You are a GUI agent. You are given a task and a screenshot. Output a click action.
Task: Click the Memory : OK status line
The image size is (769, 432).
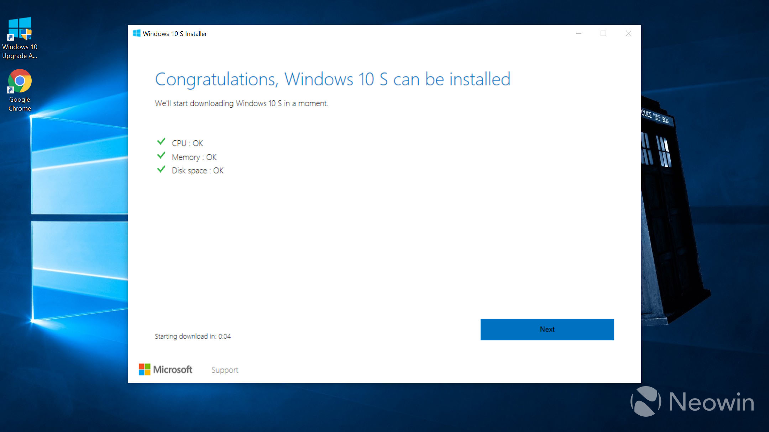coord(194,157)
